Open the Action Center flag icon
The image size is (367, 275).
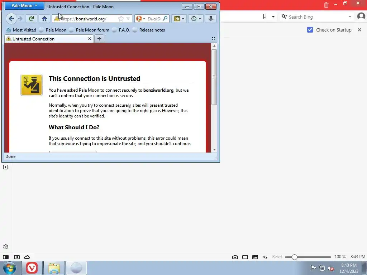313,268
